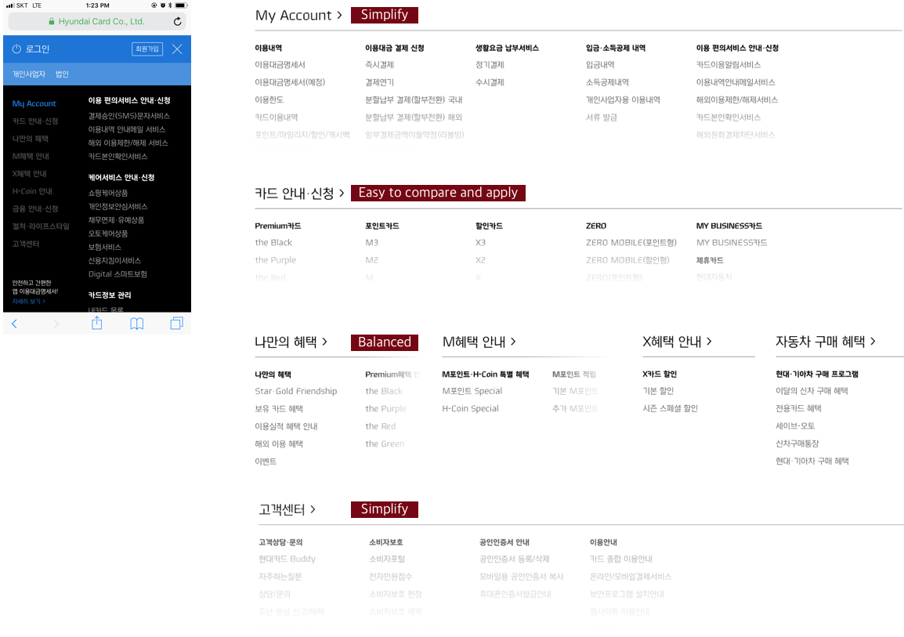Expand the M혜택 안내 heading chevron

(513, 342)
